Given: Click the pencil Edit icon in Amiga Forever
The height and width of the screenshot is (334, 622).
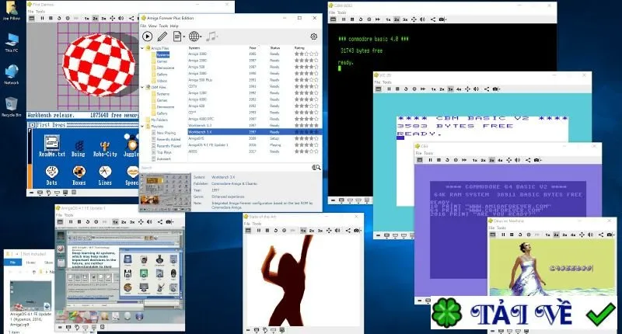Looking at the screenshot, I should coord(162,37).
